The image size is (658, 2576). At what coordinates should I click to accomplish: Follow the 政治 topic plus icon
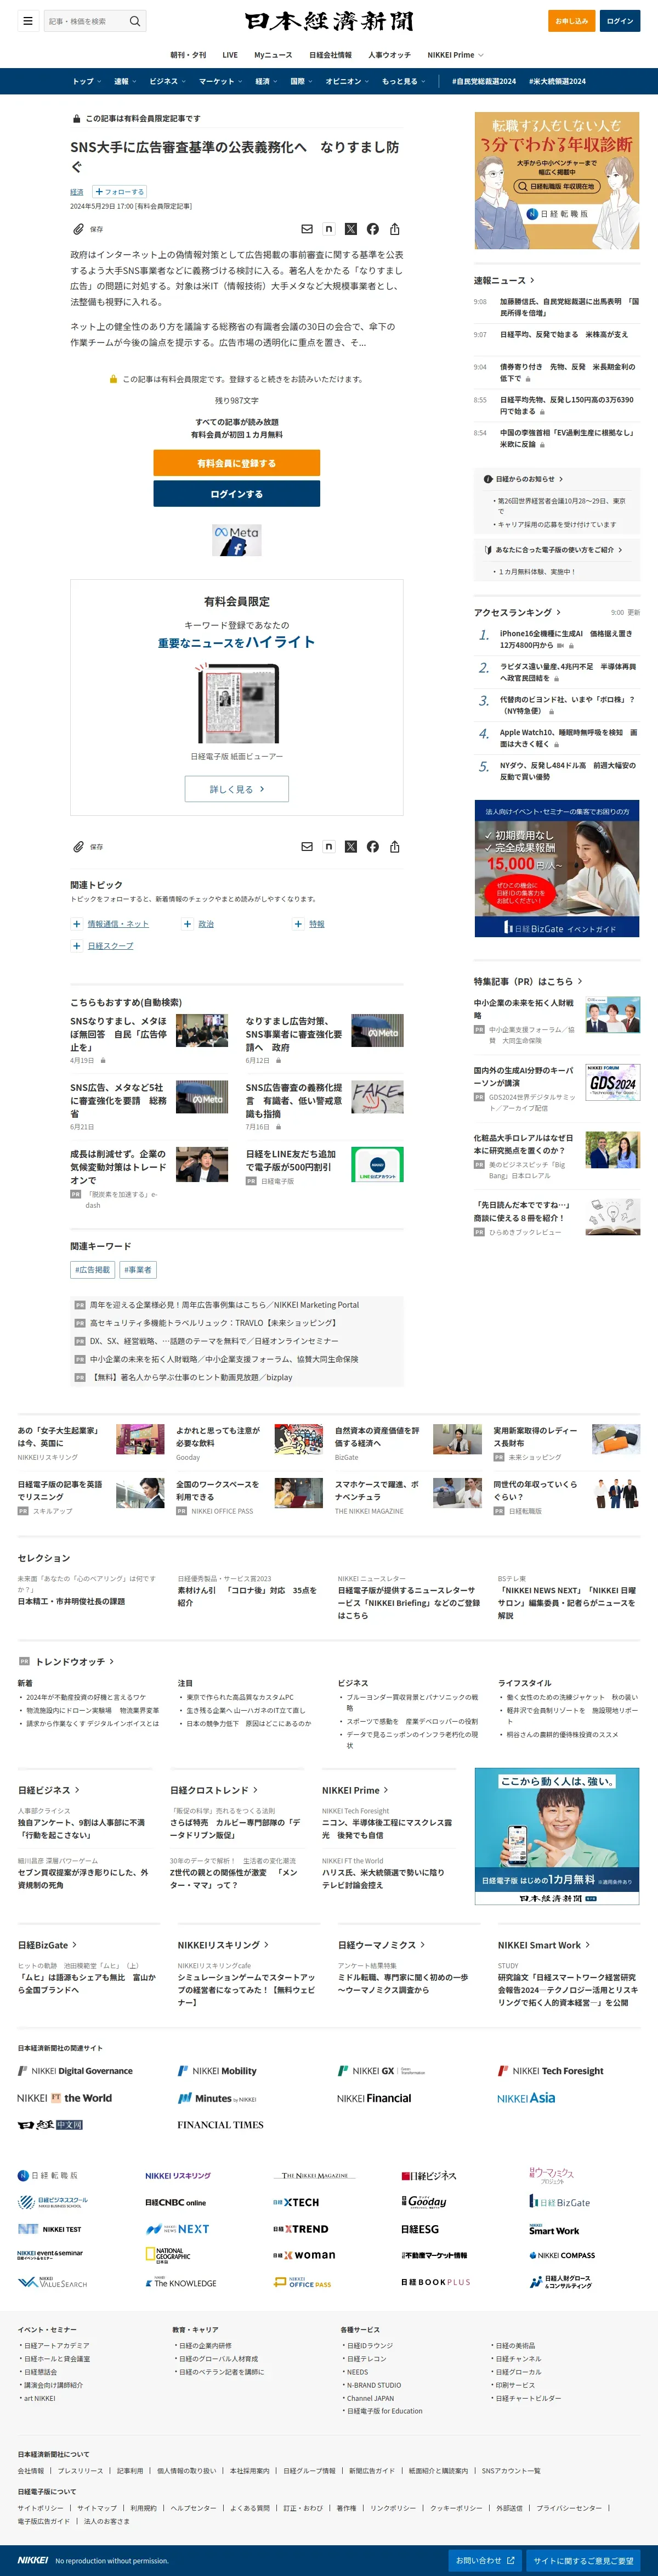tap(187, 924)
